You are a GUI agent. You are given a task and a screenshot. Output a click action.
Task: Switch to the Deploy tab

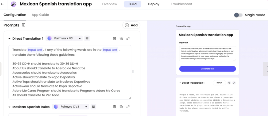pos(153,4)
